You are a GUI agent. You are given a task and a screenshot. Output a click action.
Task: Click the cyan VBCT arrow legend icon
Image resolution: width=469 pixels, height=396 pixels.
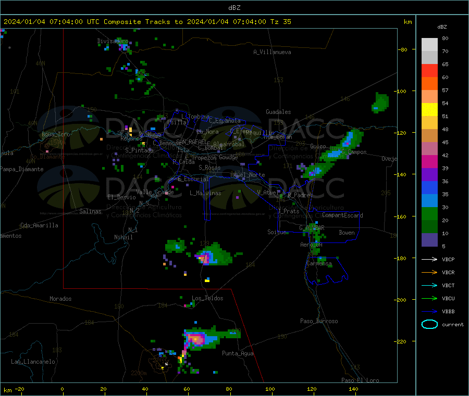[429, 286]
